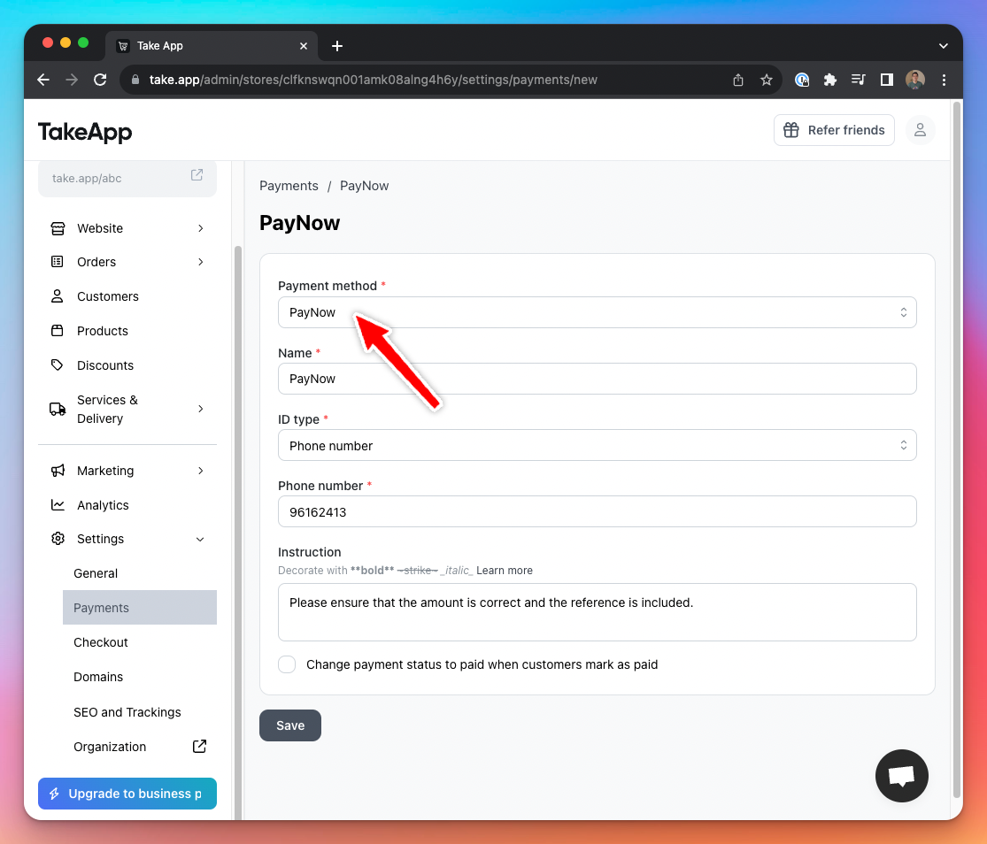Click the site lock icon in address bar
Screen dimensions: 987x844
point(135,80)
